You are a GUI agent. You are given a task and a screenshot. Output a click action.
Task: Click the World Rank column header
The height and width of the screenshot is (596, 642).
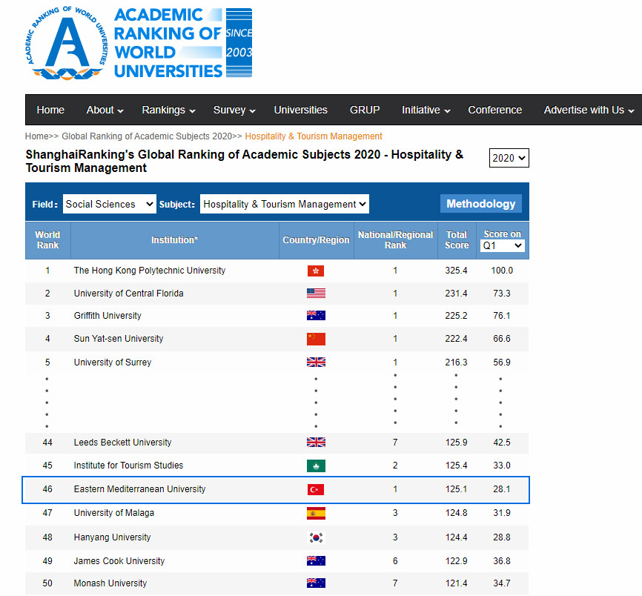pyautogui.click(x=47, y=239)
